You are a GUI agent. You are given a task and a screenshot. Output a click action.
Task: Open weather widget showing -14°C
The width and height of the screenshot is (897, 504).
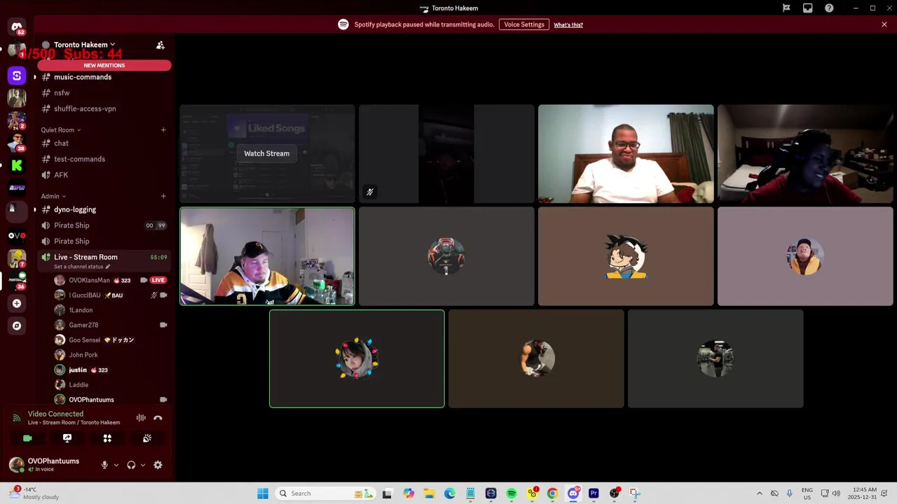pos(35,493)
